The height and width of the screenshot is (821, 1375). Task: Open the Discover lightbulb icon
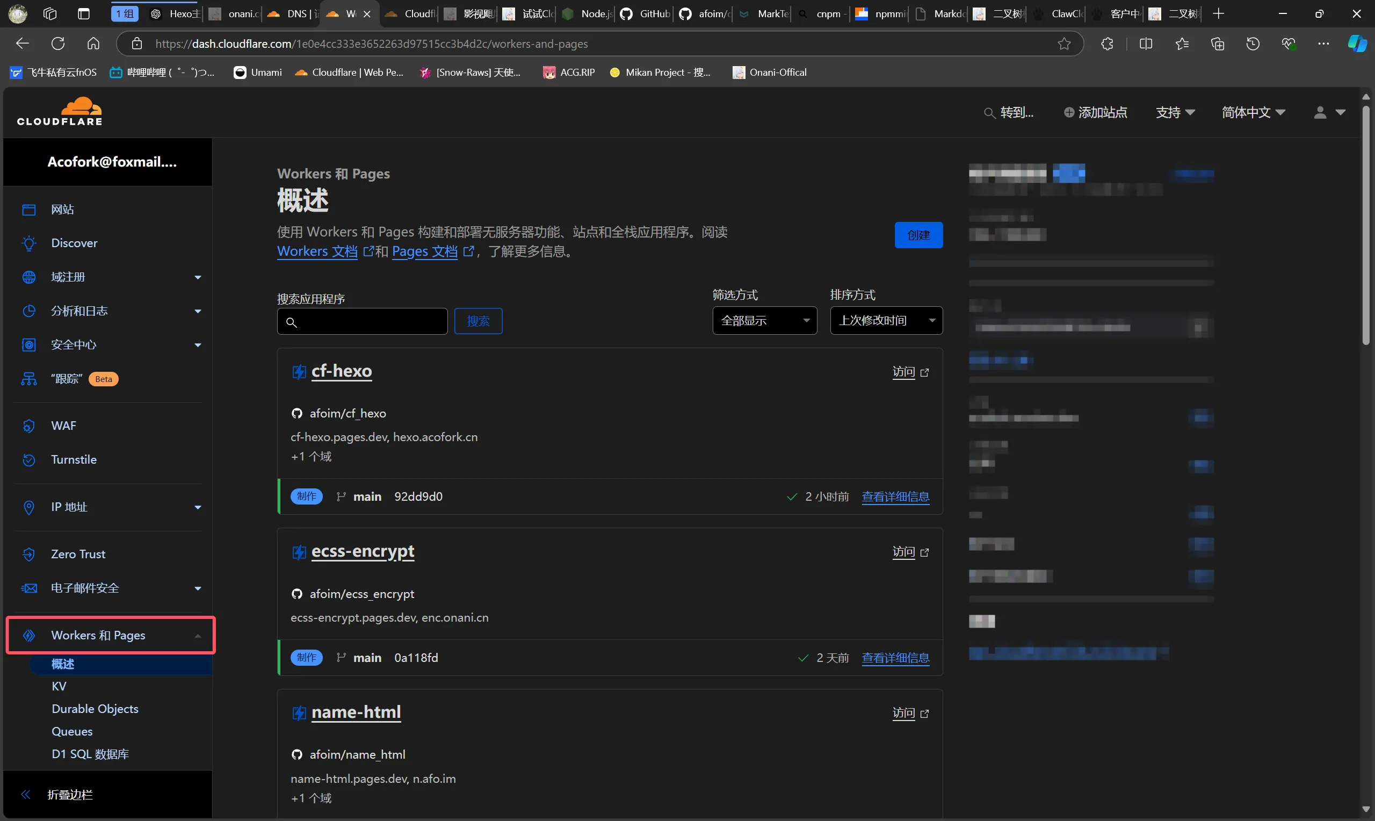click(x=29, y=243)
